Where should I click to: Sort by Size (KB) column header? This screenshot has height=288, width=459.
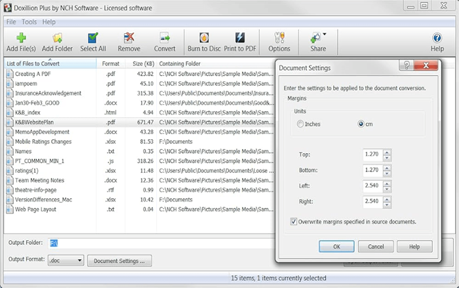[141, 63]
